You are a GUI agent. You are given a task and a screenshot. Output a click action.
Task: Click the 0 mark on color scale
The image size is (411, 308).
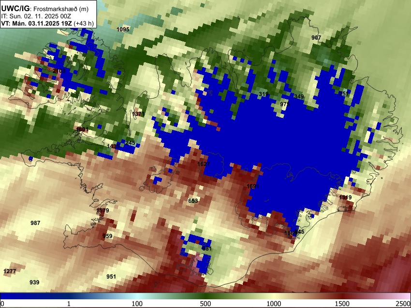pyautogui.click(x=2, y=304)
